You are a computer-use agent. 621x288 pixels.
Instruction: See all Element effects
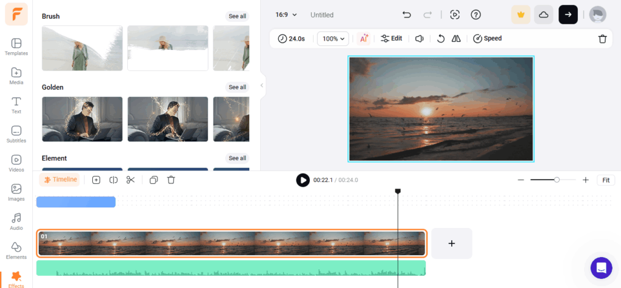coord(237,158)
